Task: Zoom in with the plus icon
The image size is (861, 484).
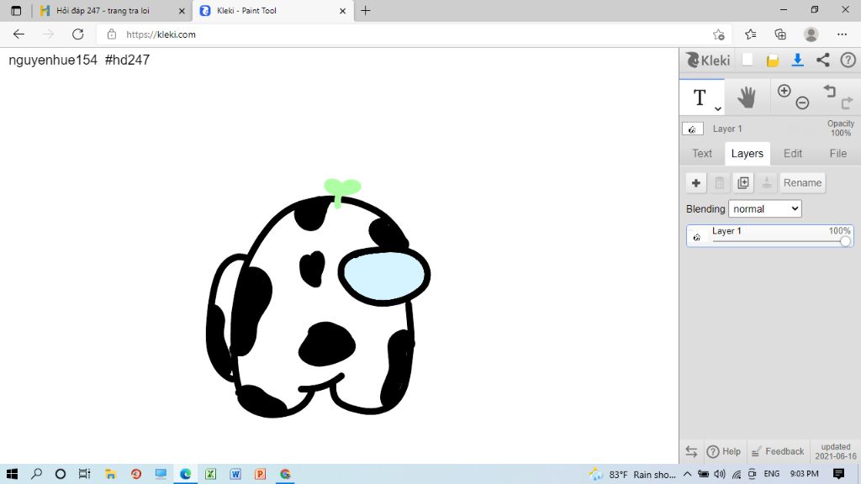Action: tap(784, 91)
